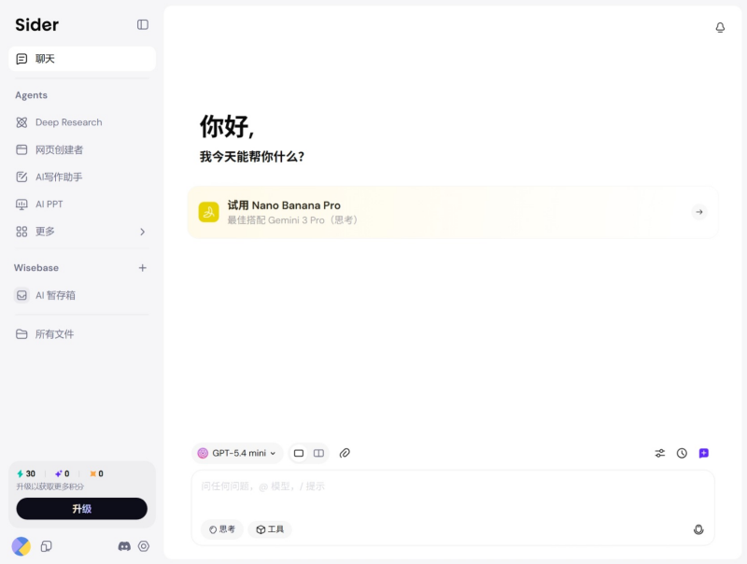Open settings hexagon icon in the sidebar
Screen dimensions: 747x564
click(144, 546)
